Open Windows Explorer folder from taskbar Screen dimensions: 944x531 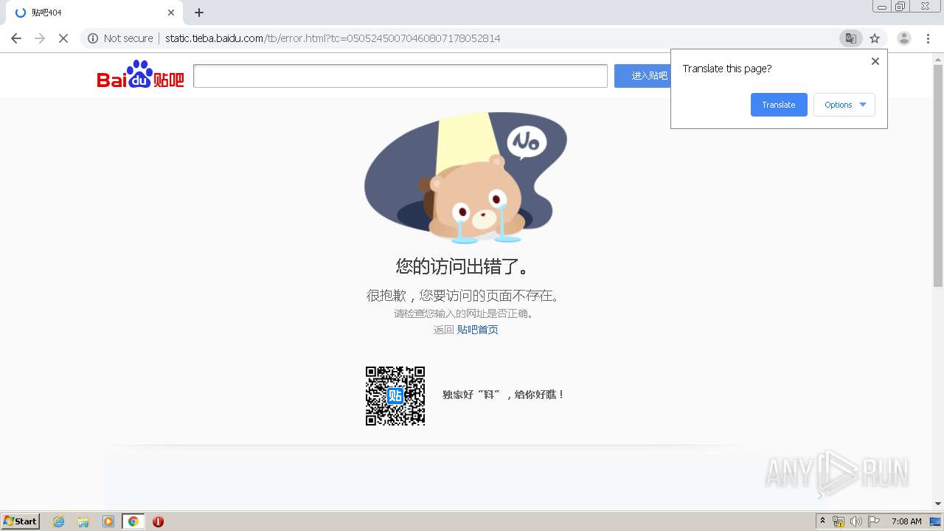83,521
